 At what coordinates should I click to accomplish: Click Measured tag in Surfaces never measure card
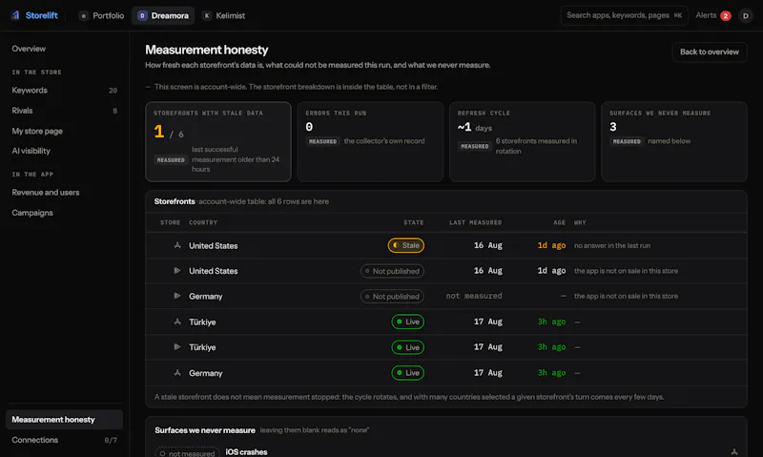coord(627,141)
